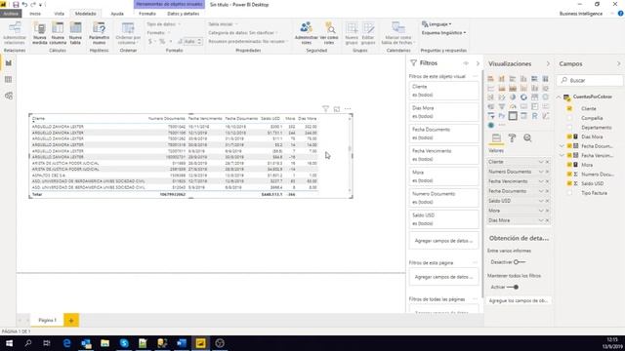Switch to the Vista ribbon tab

click(x=59, y=14)
